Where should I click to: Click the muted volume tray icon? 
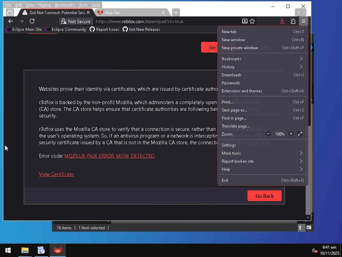point(314,250)
